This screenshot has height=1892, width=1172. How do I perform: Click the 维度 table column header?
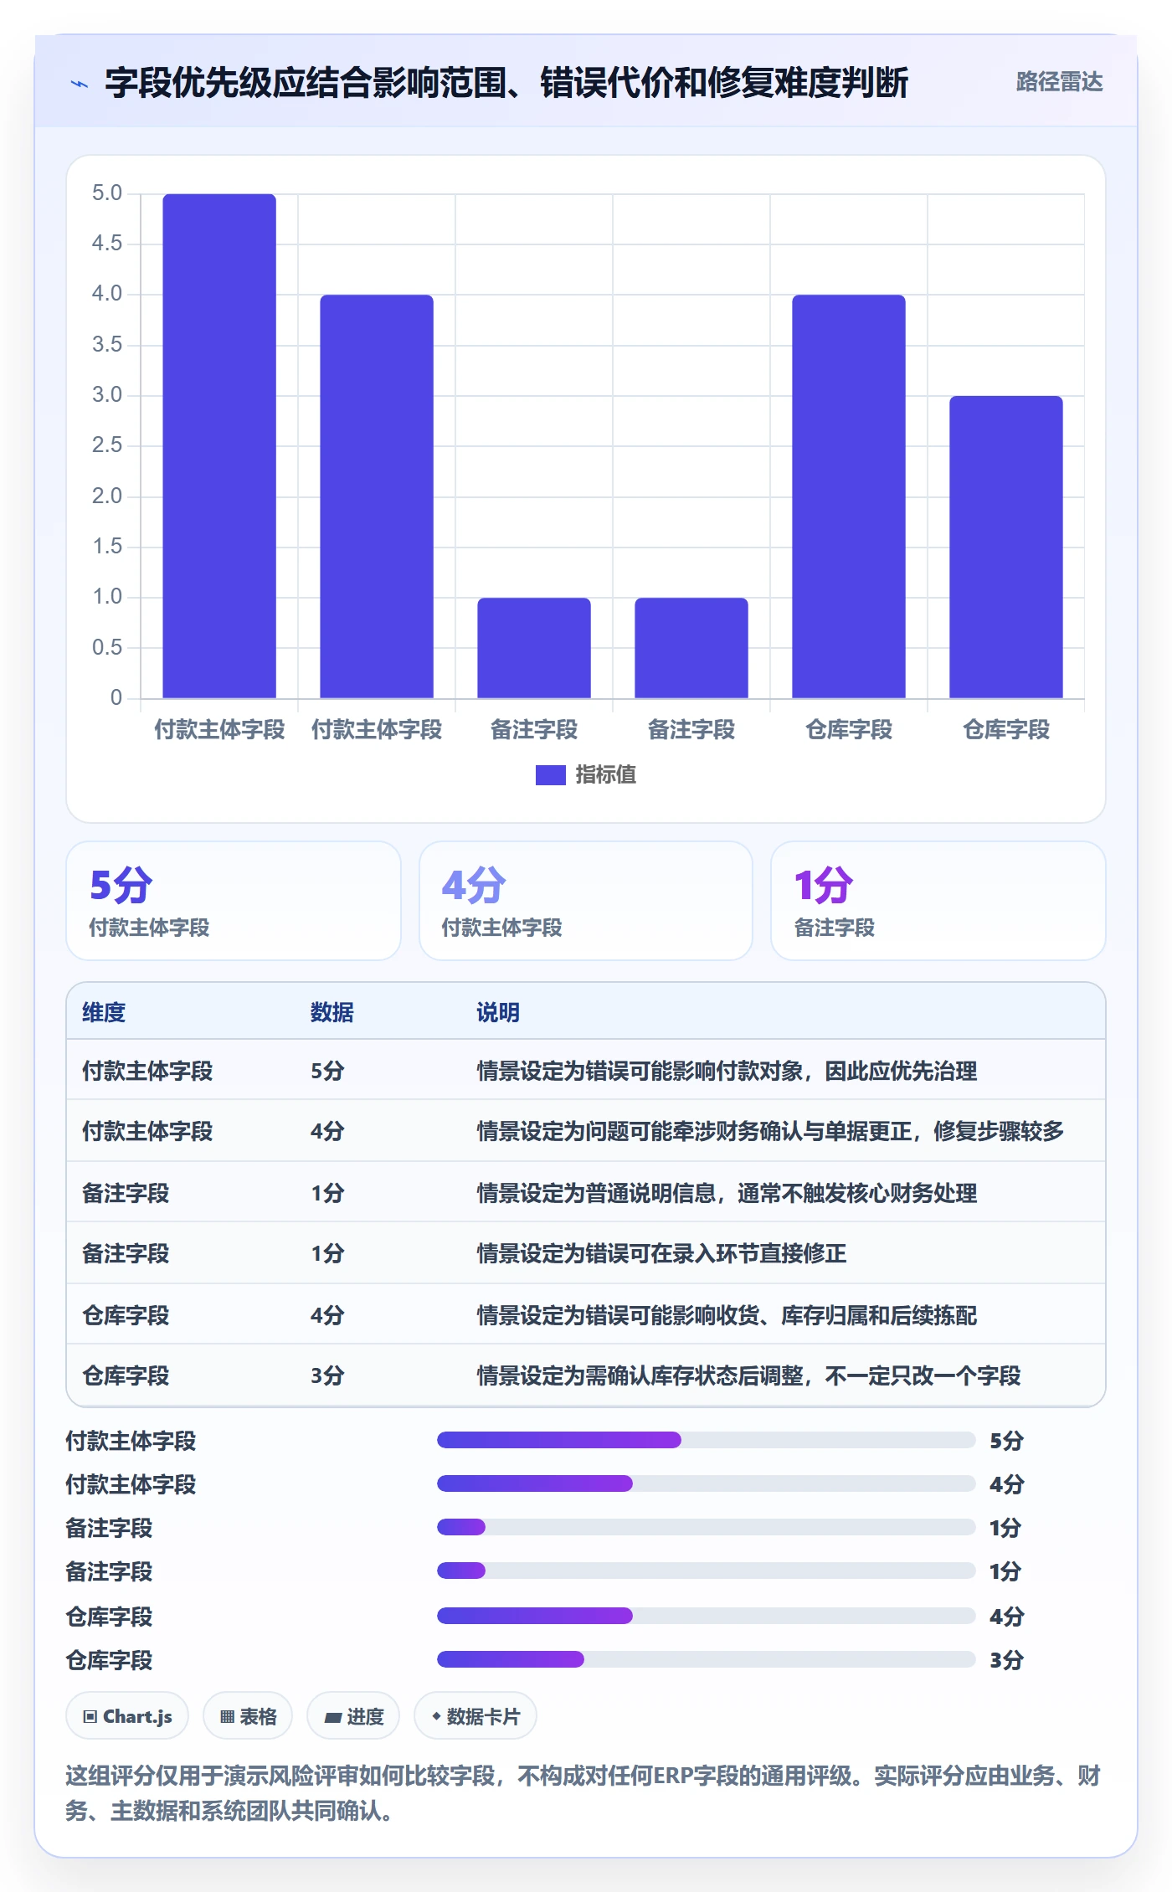tap(104, 1012)
